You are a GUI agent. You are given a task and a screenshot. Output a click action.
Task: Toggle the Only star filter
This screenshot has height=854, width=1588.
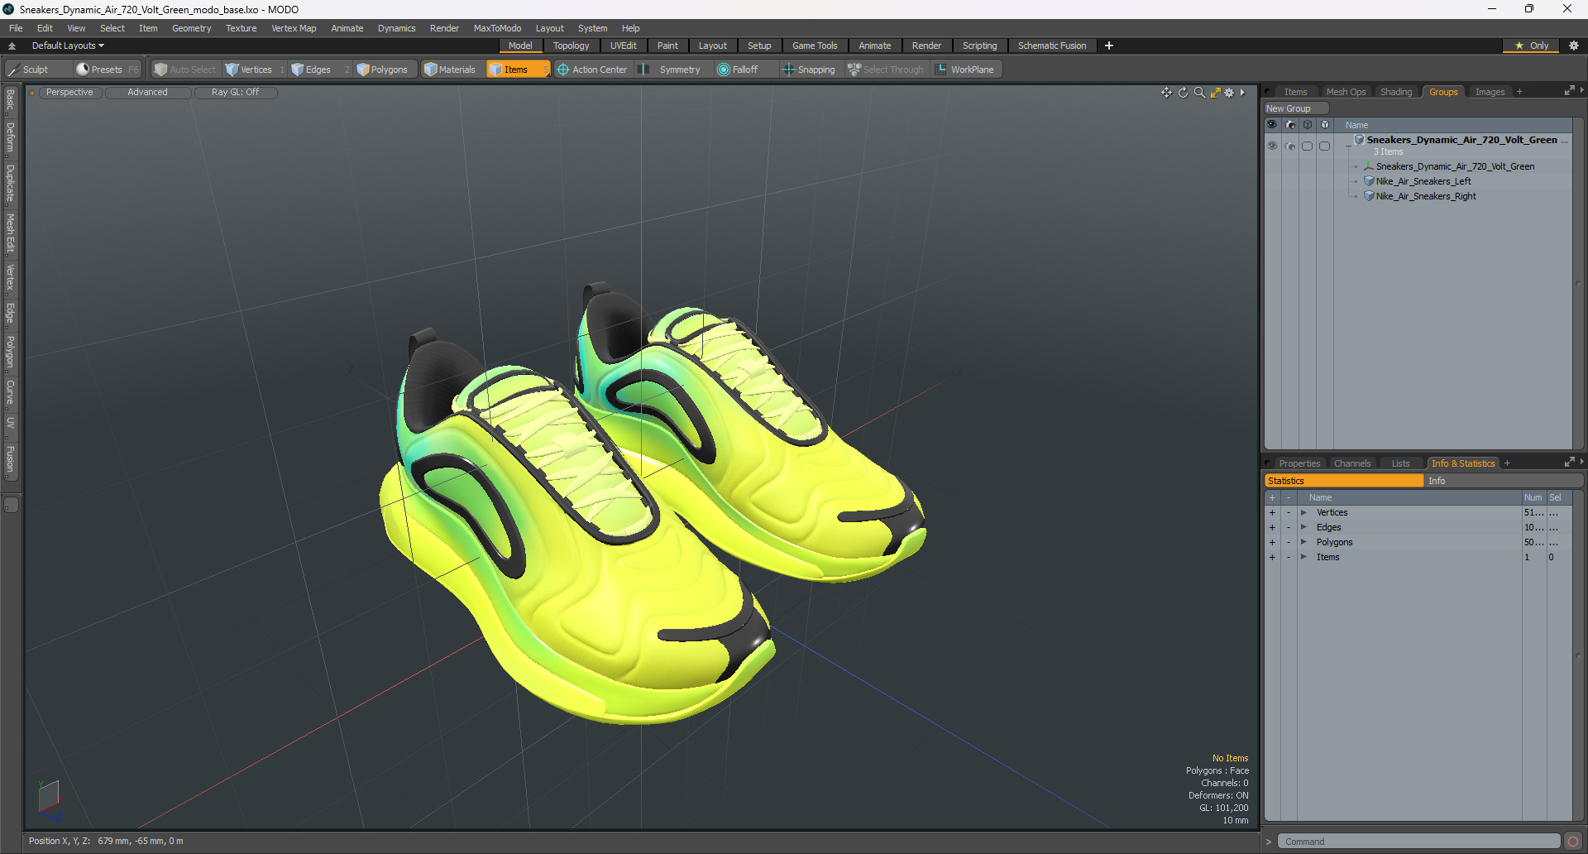click(1531, 46)
